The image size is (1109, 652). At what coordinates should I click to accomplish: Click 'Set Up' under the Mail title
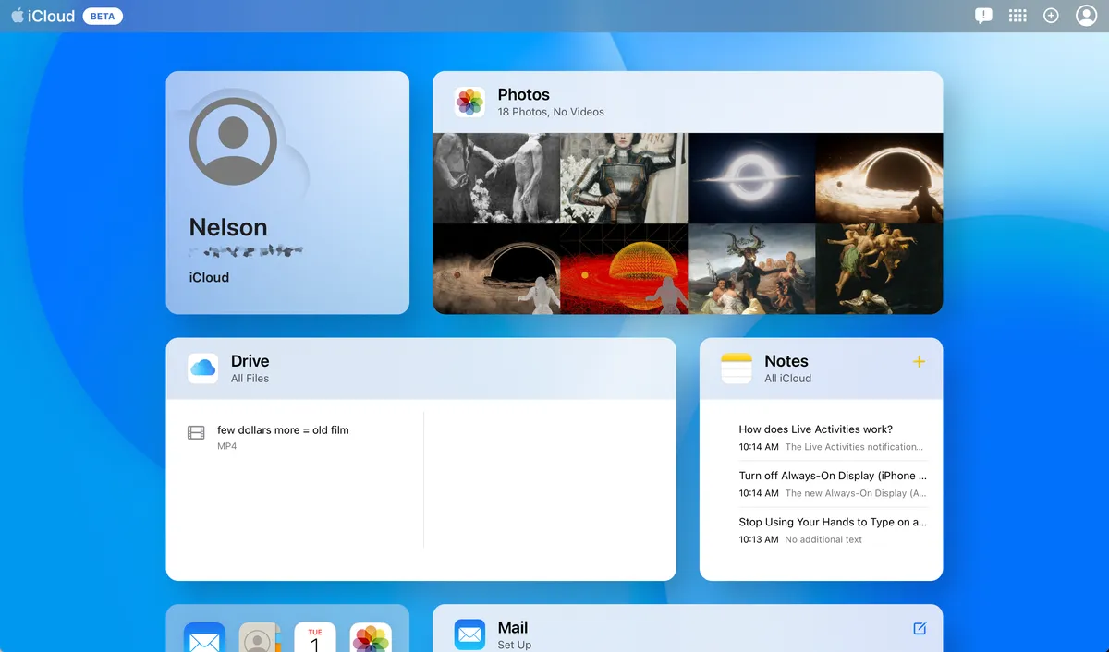pos(515,645)
